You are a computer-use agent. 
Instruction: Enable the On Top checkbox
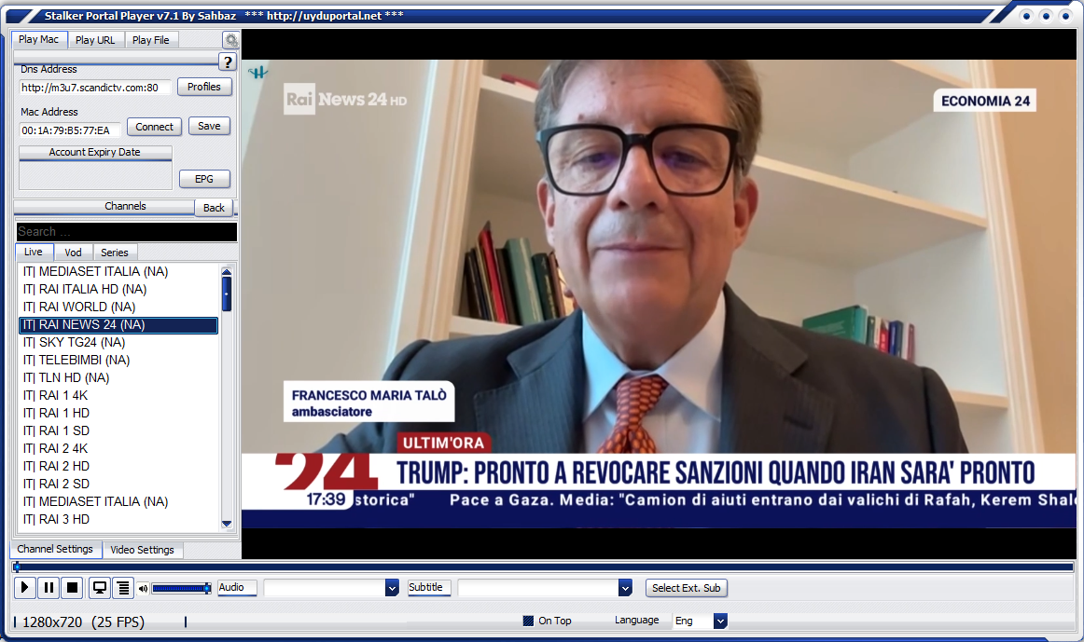click(528, 621)
